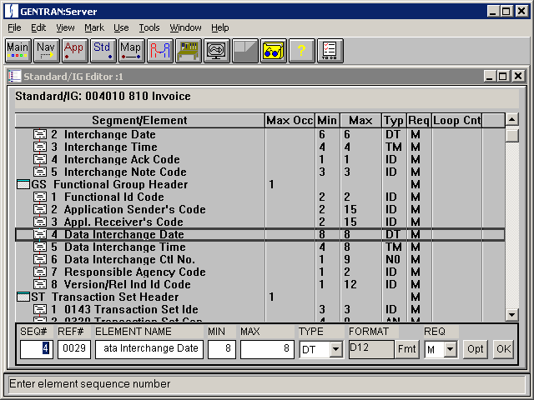Click the scrollbar up arrow

[x=511, y=119]
